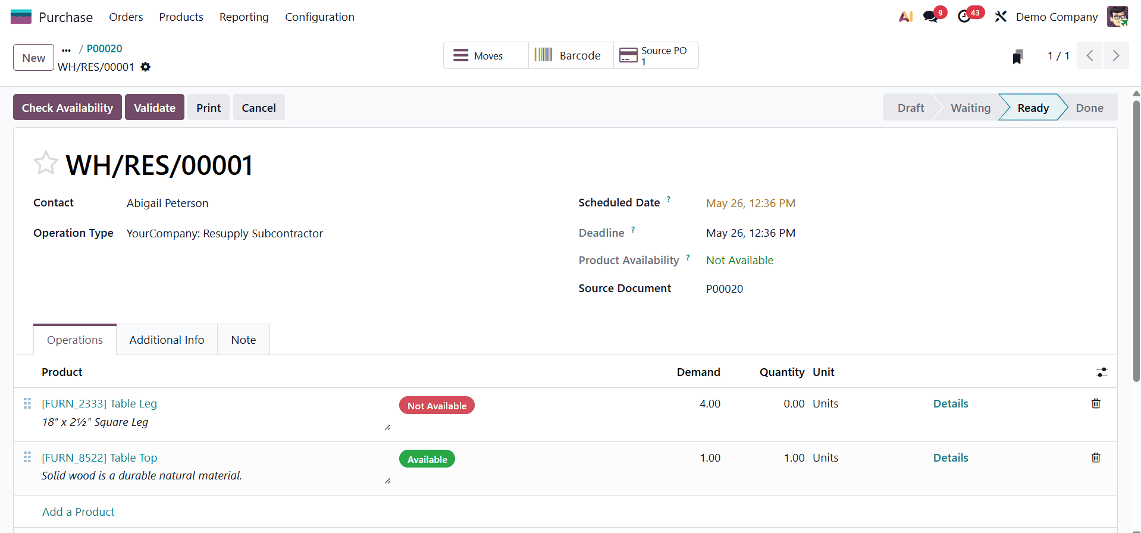
Task: Click the Scheduled Date help question mark
Action: 669,199
